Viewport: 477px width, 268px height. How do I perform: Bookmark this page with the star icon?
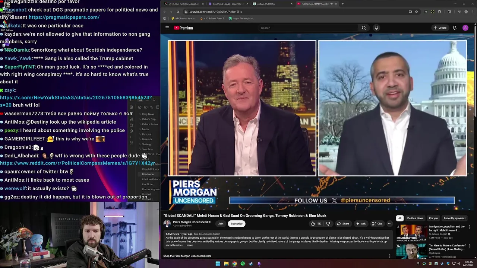tap(416, 12)
